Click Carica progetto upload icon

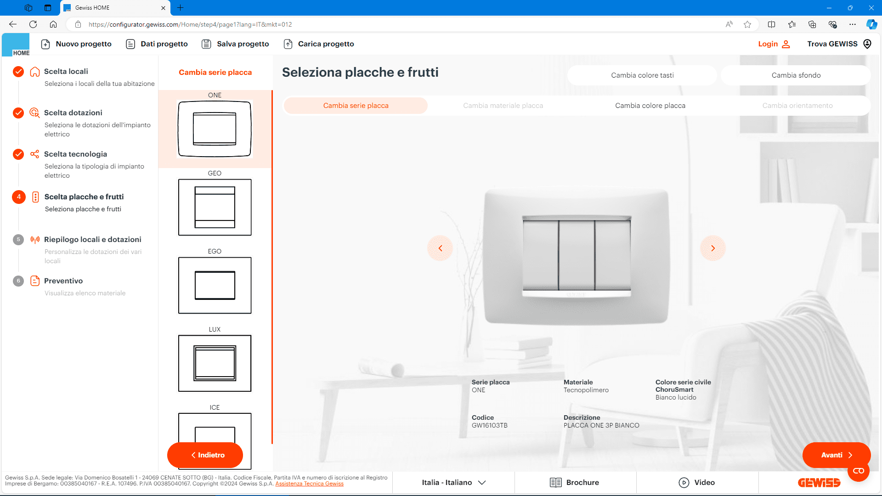288,44
